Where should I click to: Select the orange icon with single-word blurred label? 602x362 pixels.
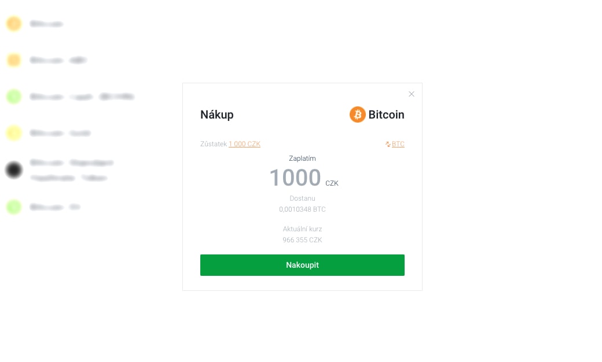[x=14, y=24]
